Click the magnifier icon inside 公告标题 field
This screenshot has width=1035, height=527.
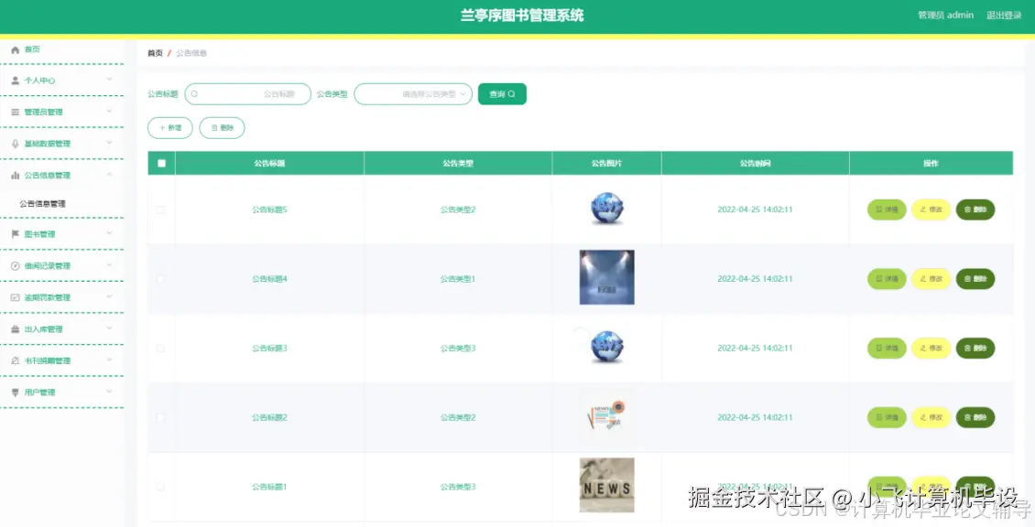click(195, 93)
